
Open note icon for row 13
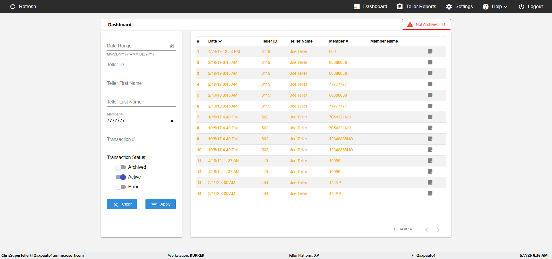click(x=430, y=183)
